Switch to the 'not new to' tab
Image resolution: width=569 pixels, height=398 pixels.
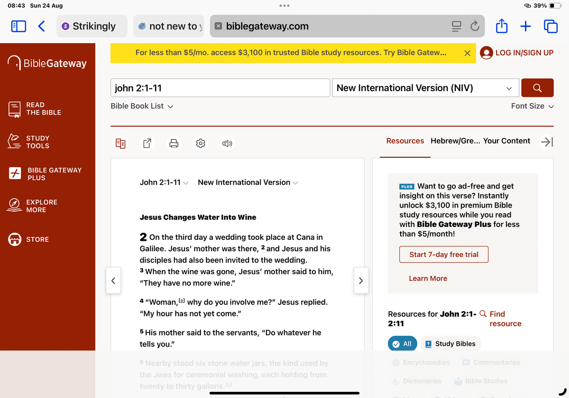pos(168,26)
